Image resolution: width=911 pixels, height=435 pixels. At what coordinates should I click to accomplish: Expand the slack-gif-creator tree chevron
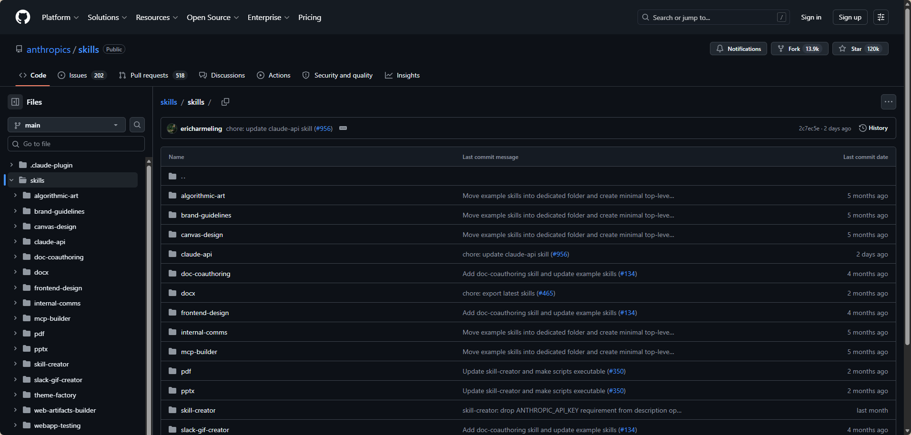(15, 380)
